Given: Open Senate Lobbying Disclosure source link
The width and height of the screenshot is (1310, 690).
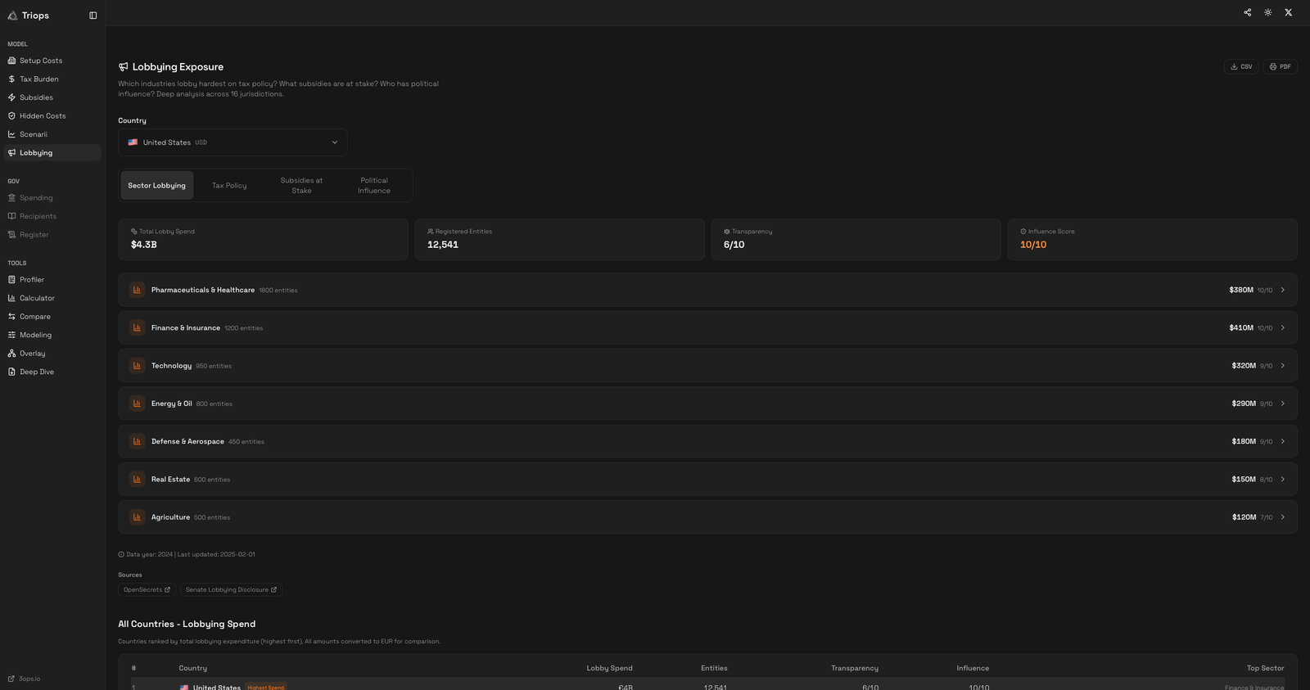Looking at the screenshot, I should (231, 590).
